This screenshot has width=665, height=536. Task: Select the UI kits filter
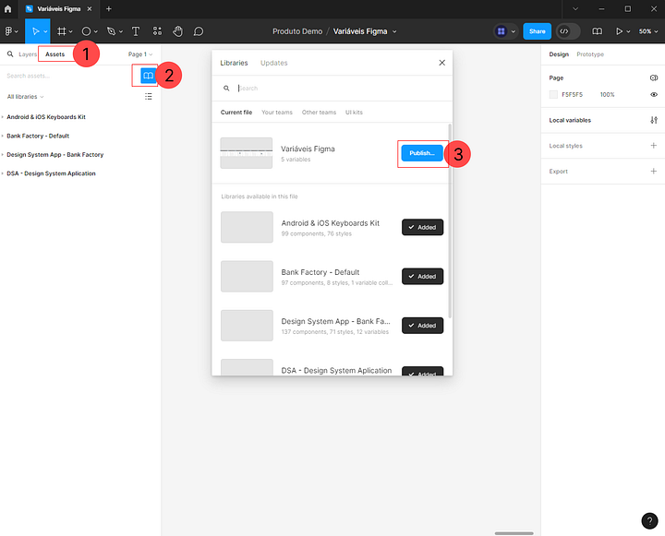[x=354, y=113]
